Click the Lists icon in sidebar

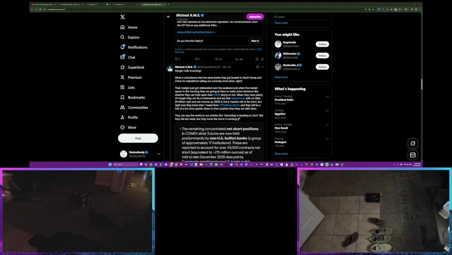(x=122, y=87)
